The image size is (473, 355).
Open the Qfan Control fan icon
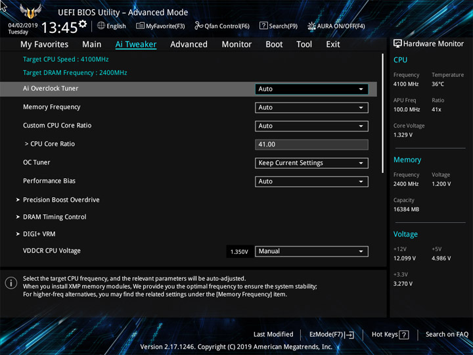pyautogui.click(x=198, y=26)
